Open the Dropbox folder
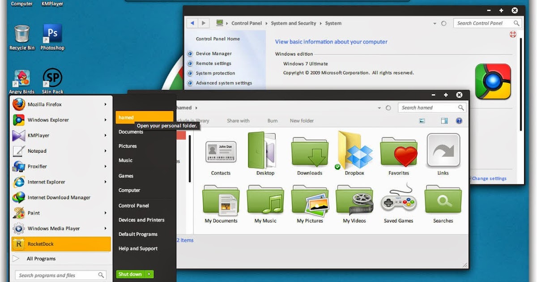537x282 pixels. [354, 154]
